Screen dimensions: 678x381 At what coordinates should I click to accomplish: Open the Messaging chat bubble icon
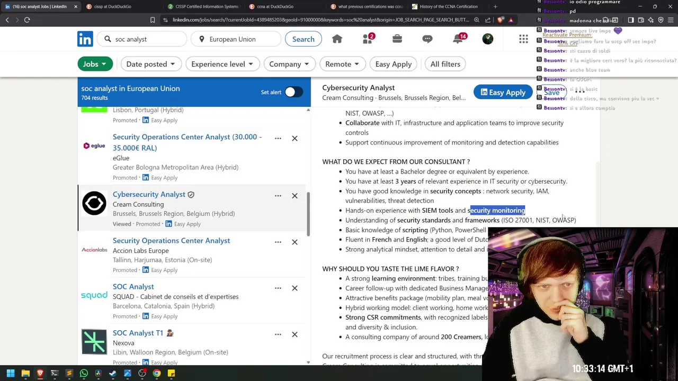click(x=427, y=39)
